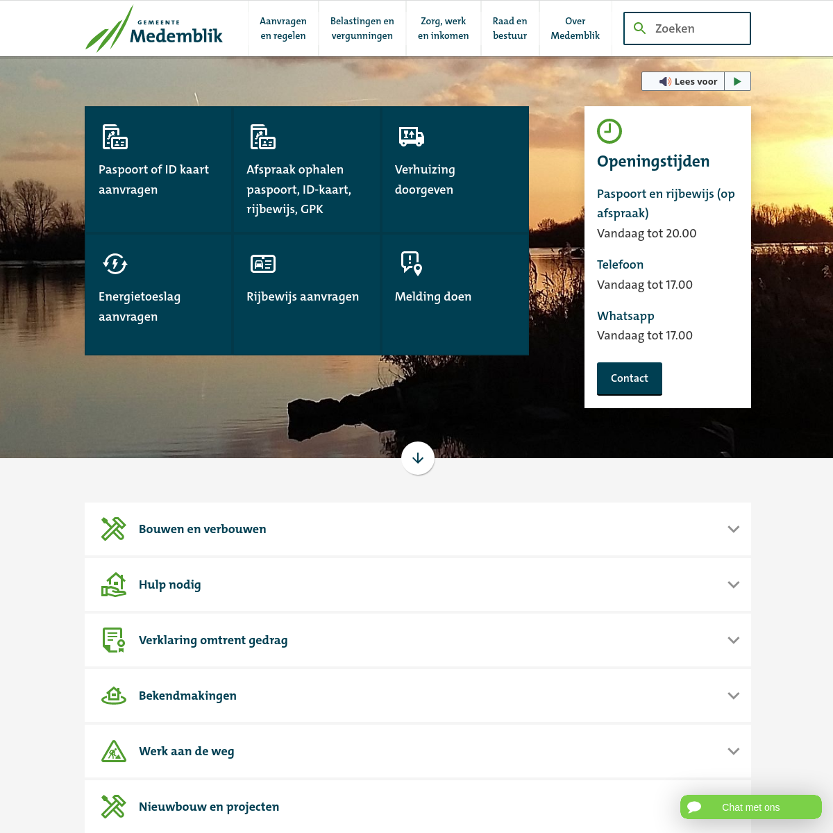
Task: Click the hammer icon beside Bouwen en verbouwen
Action: (x=114, y=529)
